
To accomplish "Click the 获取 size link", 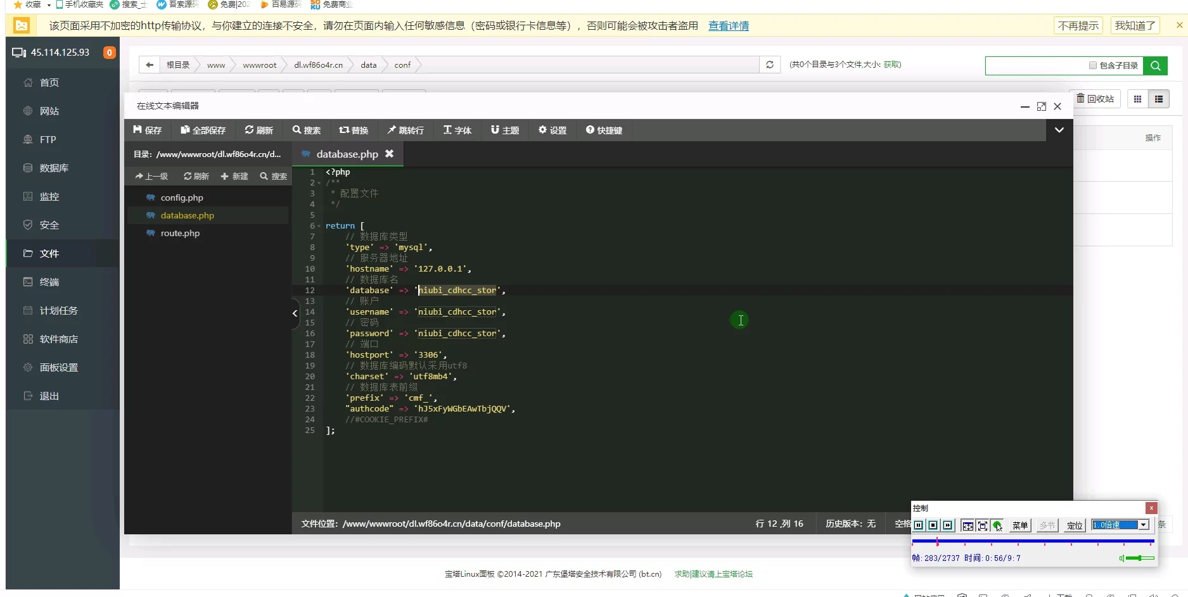I will tap(891, 65).
